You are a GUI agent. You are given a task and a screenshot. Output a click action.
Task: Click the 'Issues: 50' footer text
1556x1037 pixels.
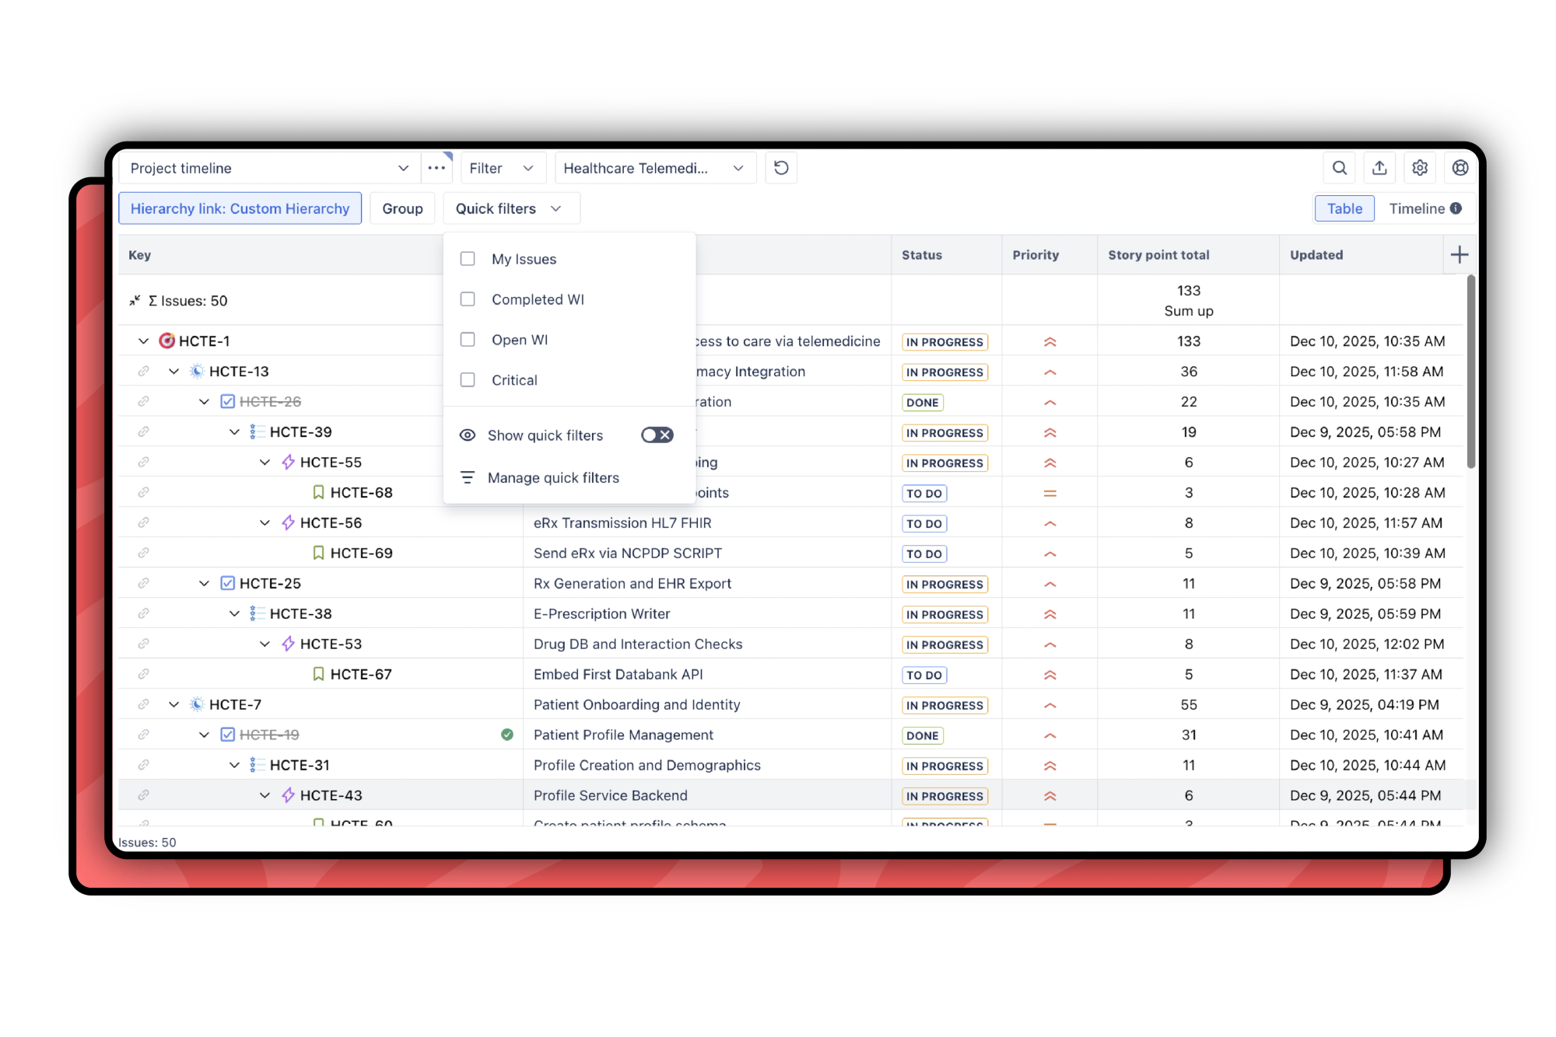pyautogui.click(x=147, y=843)
